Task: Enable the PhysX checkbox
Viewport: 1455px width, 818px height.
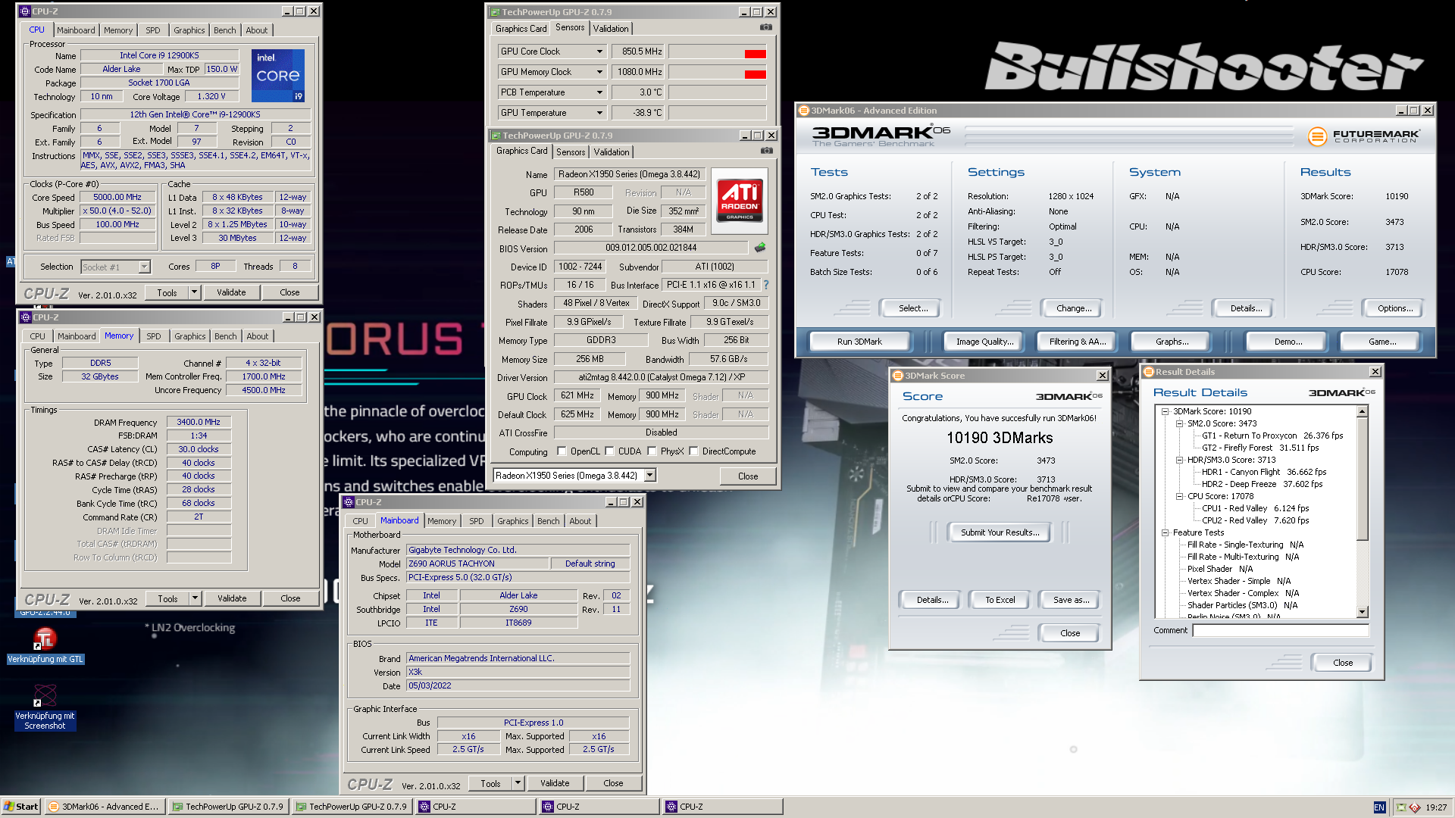Action: [652, 451]
